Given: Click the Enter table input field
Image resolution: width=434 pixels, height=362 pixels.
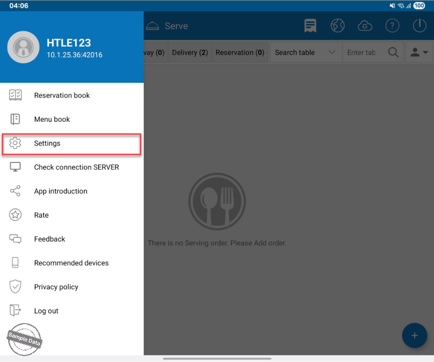Looking at the screenshot, I should (x=362, y=52).
